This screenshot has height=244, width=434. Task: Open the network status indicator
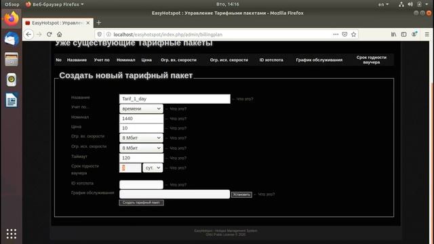point(401,4)
